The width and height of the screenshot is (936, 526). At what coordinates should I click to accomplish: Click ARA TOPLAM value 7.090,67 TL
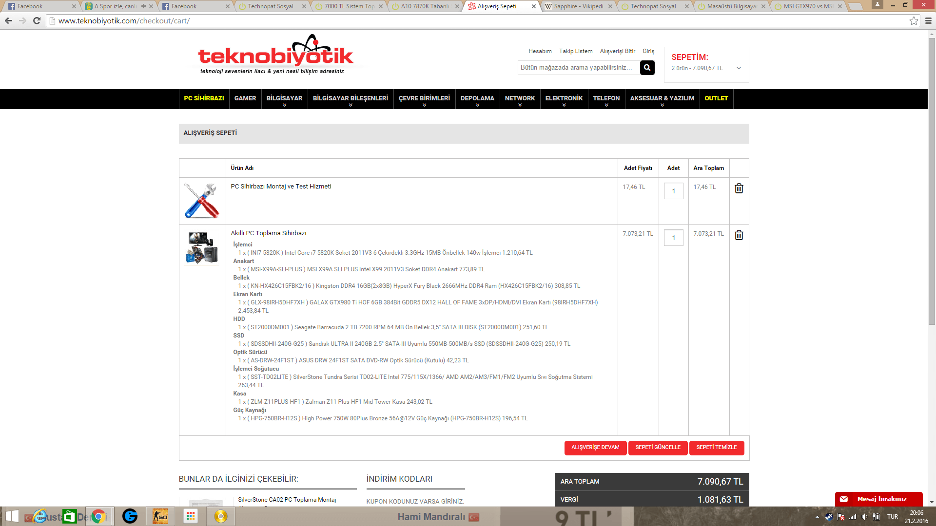[x=720, y=482]
